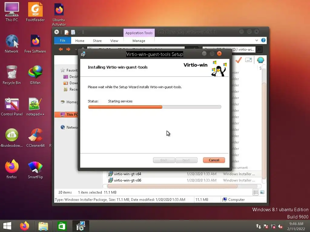Click Explorer vertical scrollbar
This screenshot has height=232, width=310.
264,130
